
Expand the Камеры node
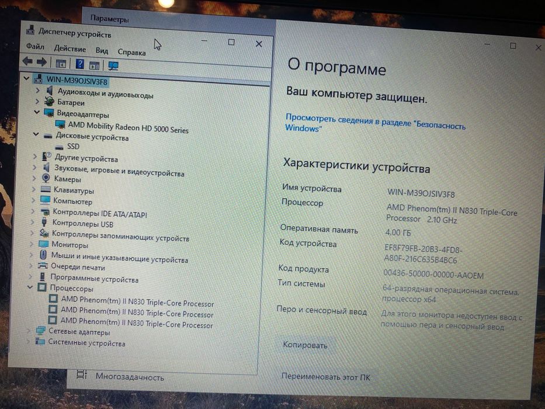click(x=34, y=178)
